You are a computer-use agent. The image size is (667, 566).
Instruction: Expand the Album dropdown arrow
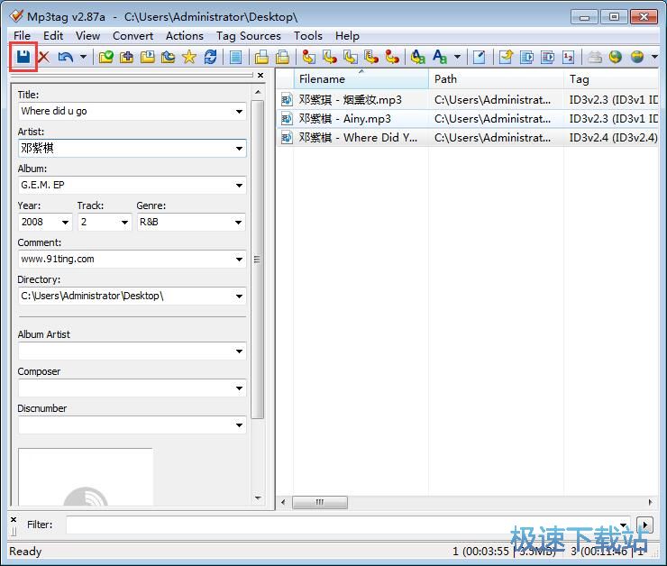point(239,186)
